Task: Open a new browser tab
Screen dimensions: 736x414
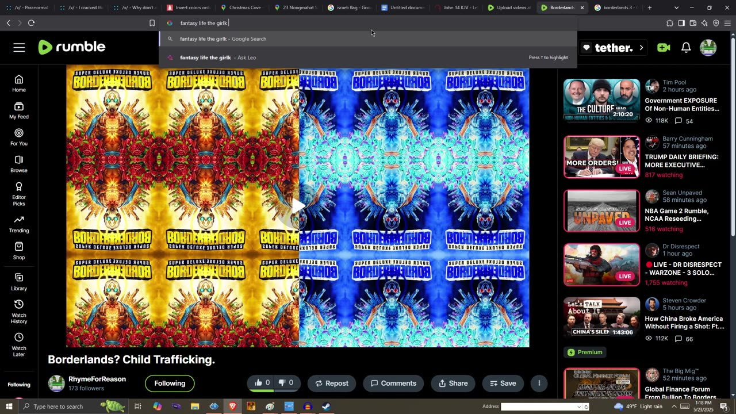Action: pyautogui.click(x=650, y=7)
